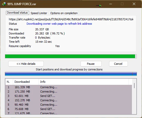Click the N. column header
Viewport: 142px width, 118px height.
point(9,82)
